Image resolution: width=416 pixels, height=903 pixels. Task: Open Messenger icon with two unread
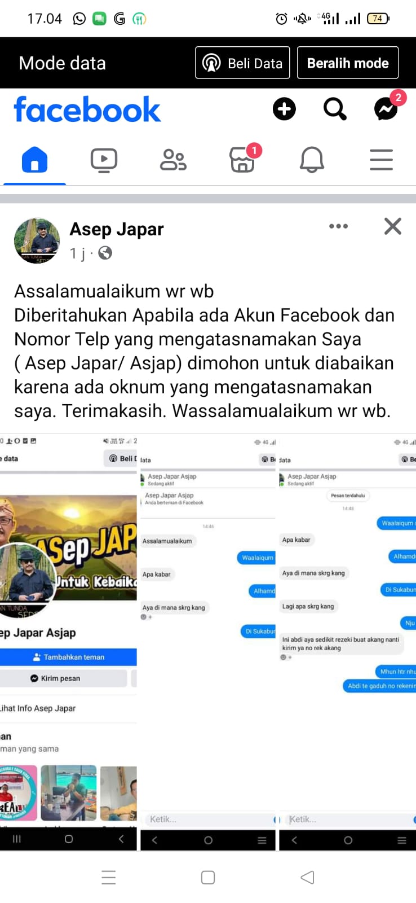(x=387, y=107)
